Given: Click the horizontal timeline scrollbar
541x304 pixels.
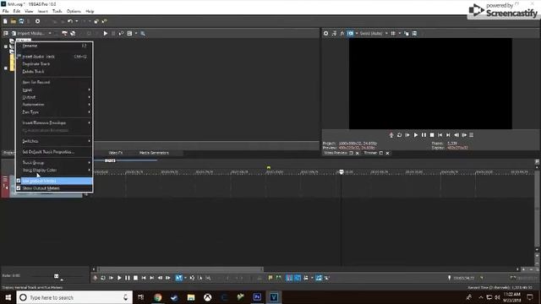Looking at the screenshot, I should [180, 269].
